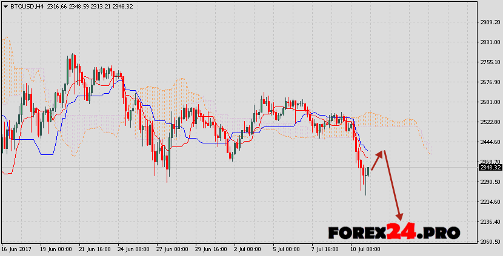Click the 2909.20 price axis label
This screenshot has width=503, height=256.
click(x=488, y=22)
